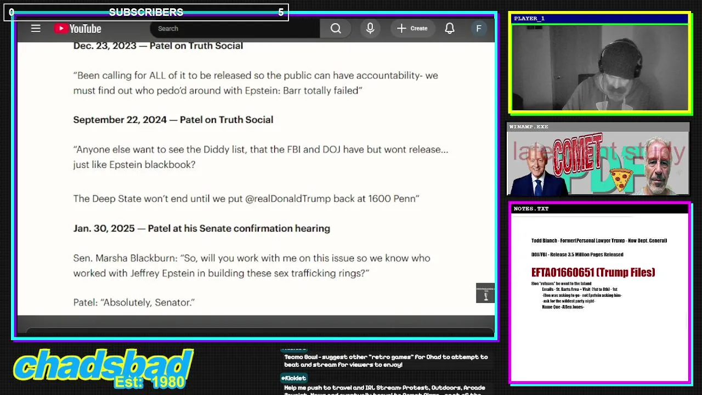This screenshot has height=395, width=702.
Task: Click the WINAMP.EXE panel title
Action: pyautogui.click(x=528, y=127)
